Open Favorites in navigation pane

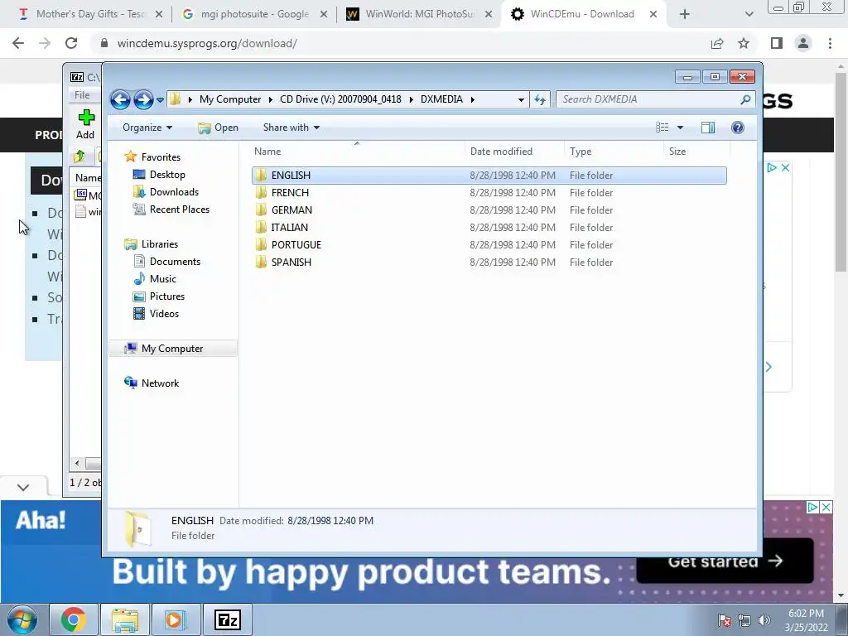[161, 157]
